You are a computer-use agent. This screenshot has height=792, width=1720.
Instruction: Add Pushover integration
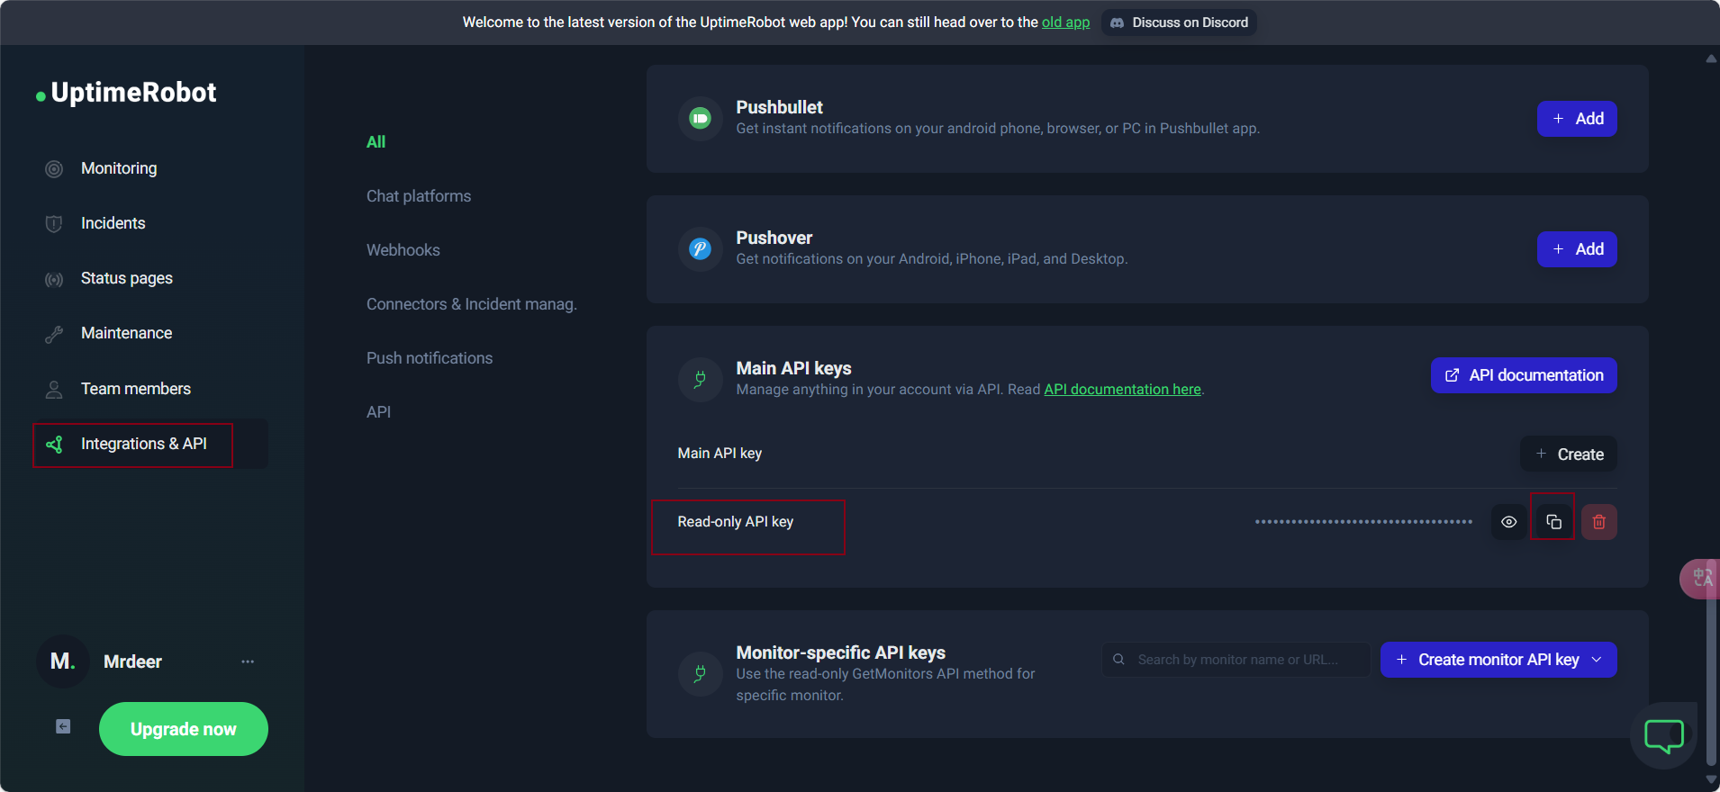1577,249
